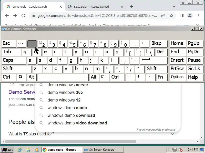Click the left arrow key on keyboard
The height and width of the screenshot is (153, 205).
[x=130, y=77]
